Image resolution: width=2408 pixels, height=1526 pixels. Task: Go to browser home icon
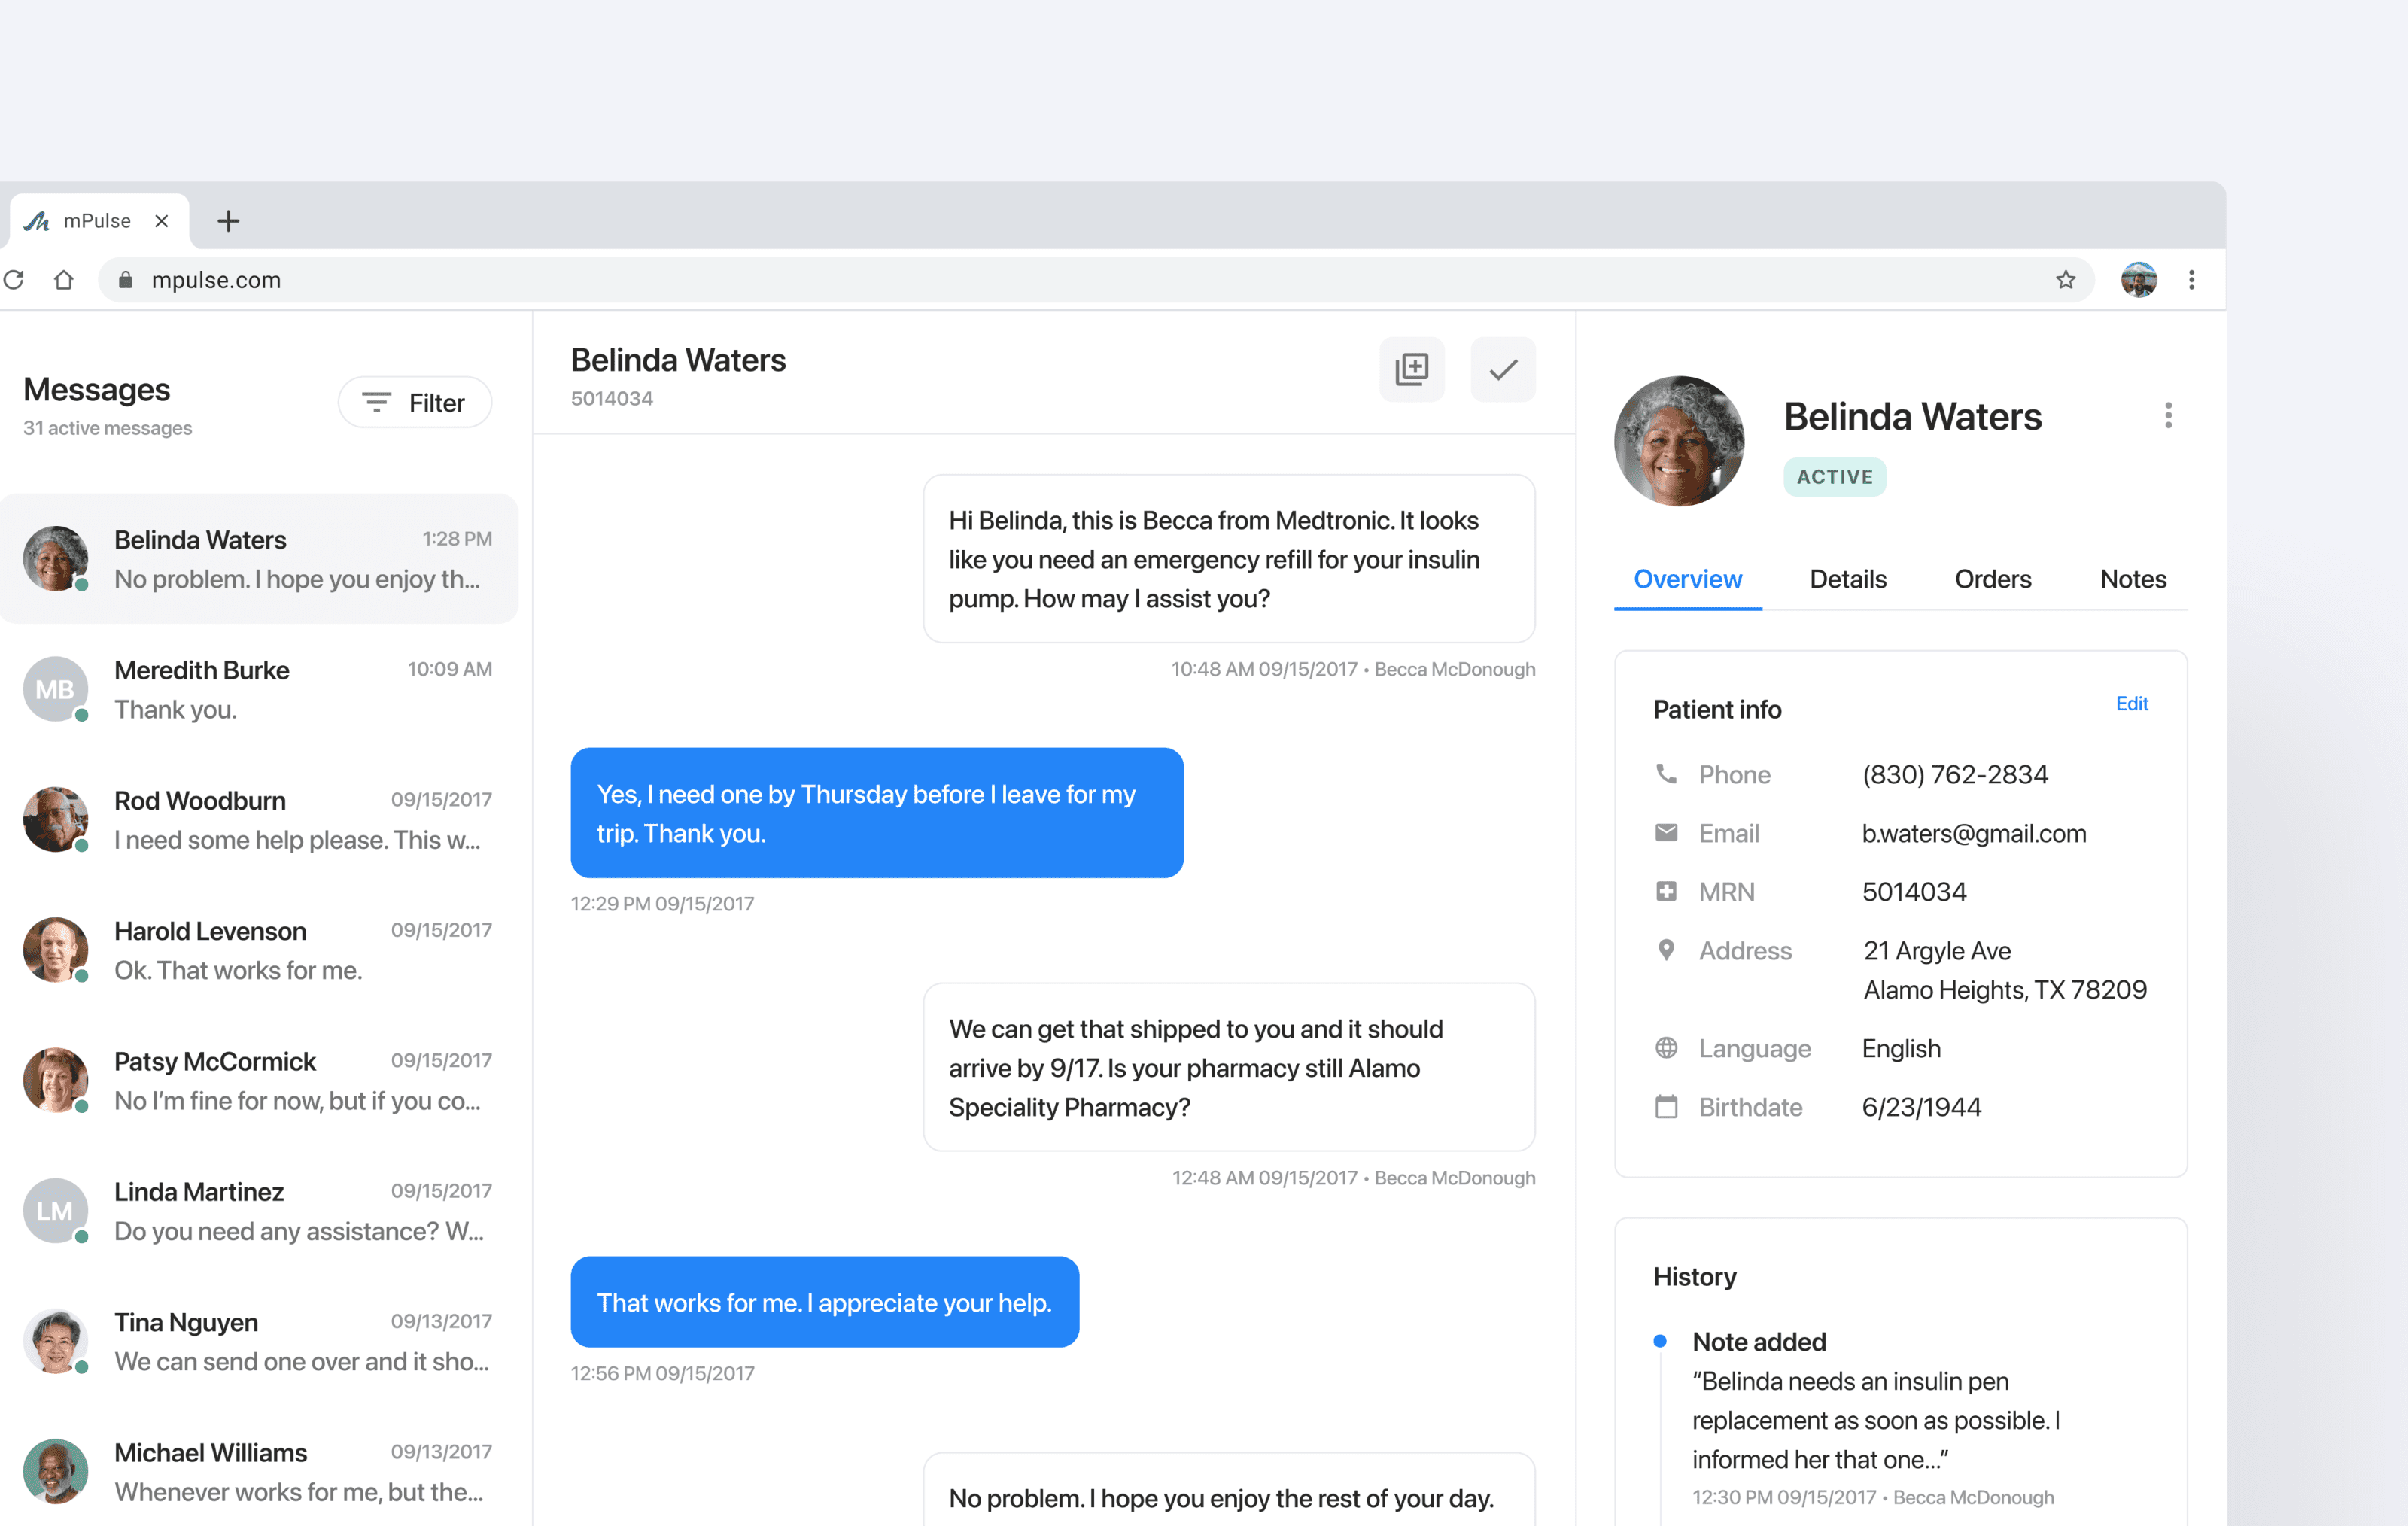click(x=64, y=280)
